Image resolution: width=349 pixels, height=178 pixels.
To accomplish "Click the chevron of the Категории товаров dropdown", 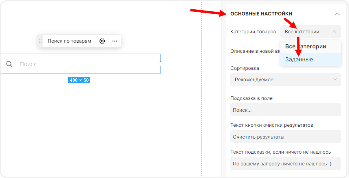I will (x=334, y=32).
